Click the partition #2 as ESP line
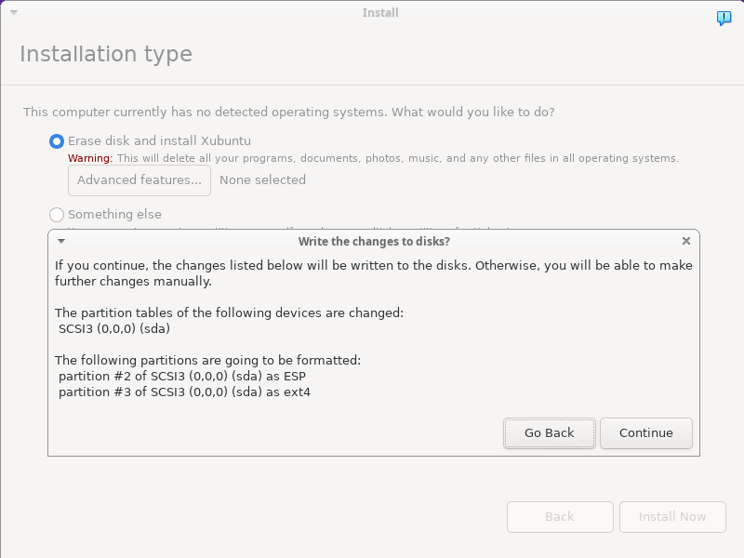The height and width of the screenshot is (558, 744). (x=182, y=377)
